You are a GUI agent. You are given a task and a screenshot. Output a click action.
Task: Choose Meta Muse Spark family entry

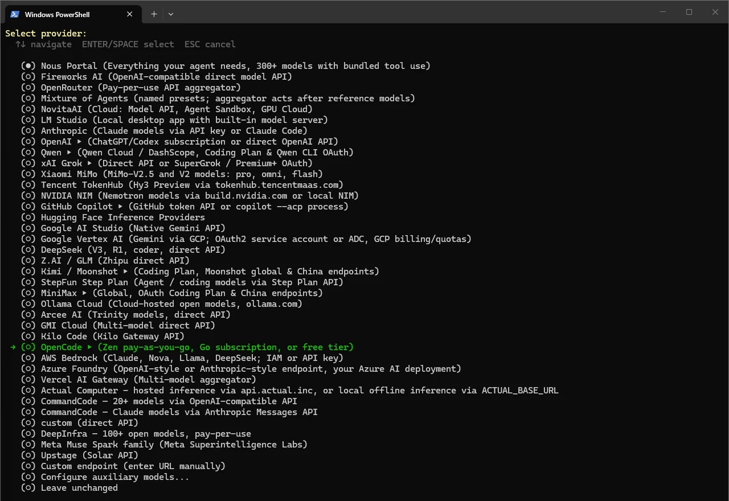tap(164, 445)
